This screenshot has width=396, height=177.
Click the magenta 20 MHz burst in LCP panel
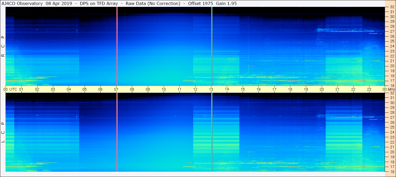tap(250, 152)
